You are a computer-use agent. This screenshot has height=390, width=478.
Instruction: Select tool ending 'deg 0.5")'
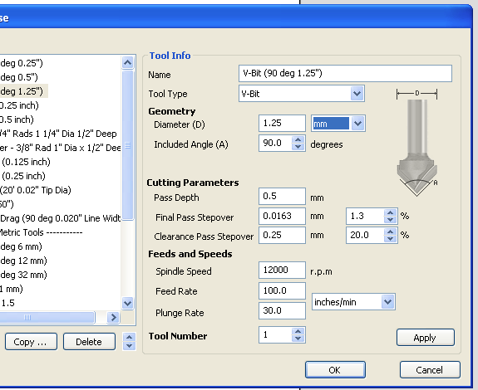19,77
